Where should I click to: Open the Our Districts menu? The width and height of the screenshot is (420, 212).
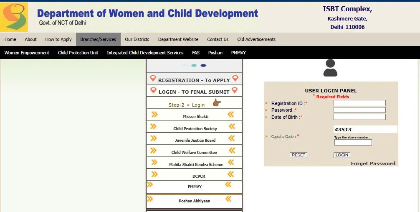point(137,39)
